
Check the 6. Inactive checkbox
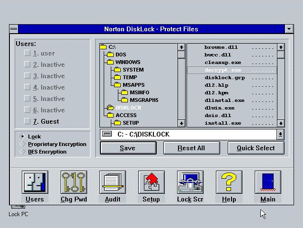pyautogui.click(x=27, y=110)
